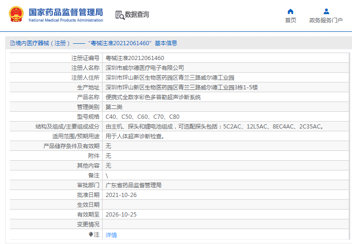Click the 国家药品监督管理局 site title
This screenshot has width=352, height=244.
66,13
